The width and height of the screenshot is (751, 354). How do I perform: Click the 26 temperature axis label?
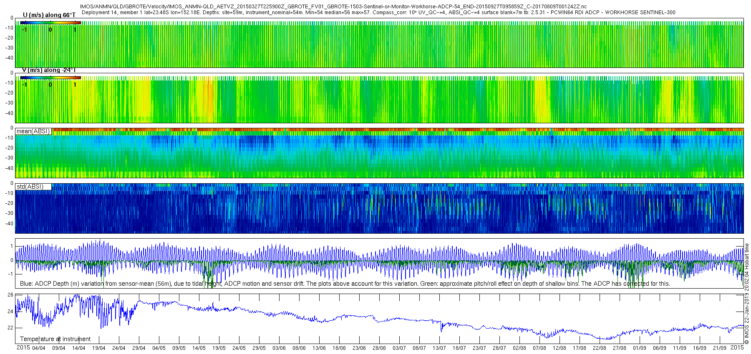10,295
